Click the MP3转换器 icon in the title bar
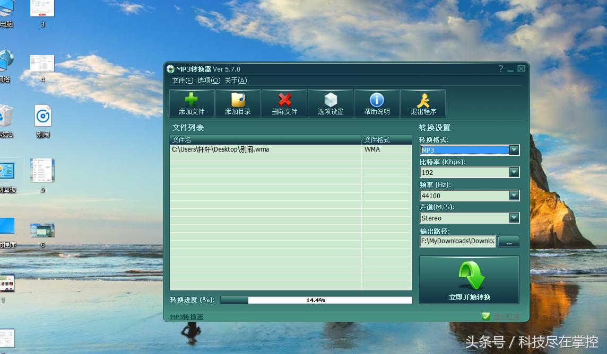The height and width of the screenshot is (354, 607). pos(171,69)
